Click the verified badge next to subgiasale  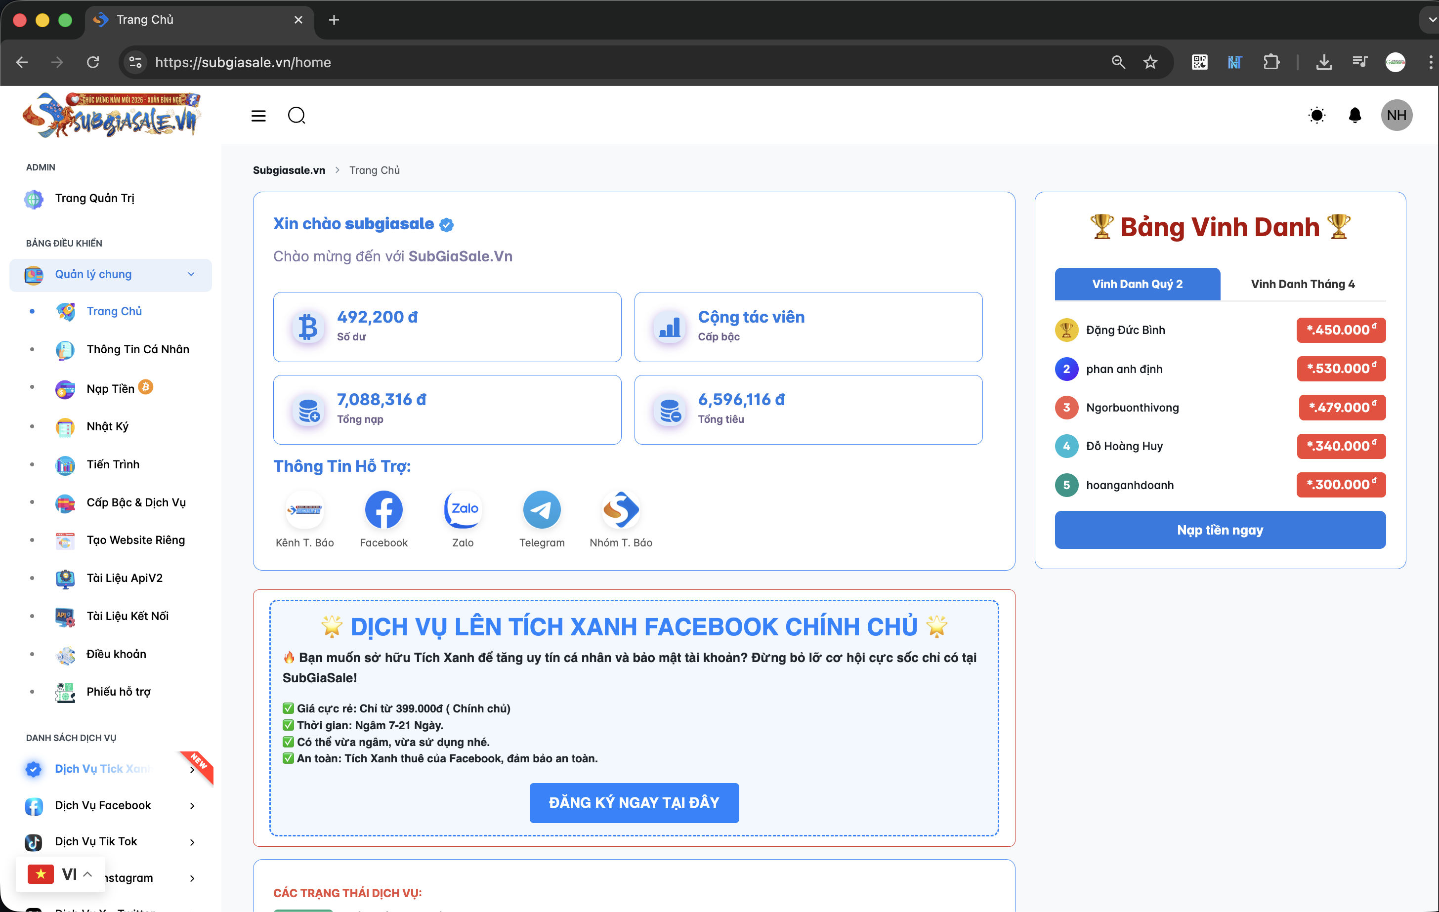point(446,225)
